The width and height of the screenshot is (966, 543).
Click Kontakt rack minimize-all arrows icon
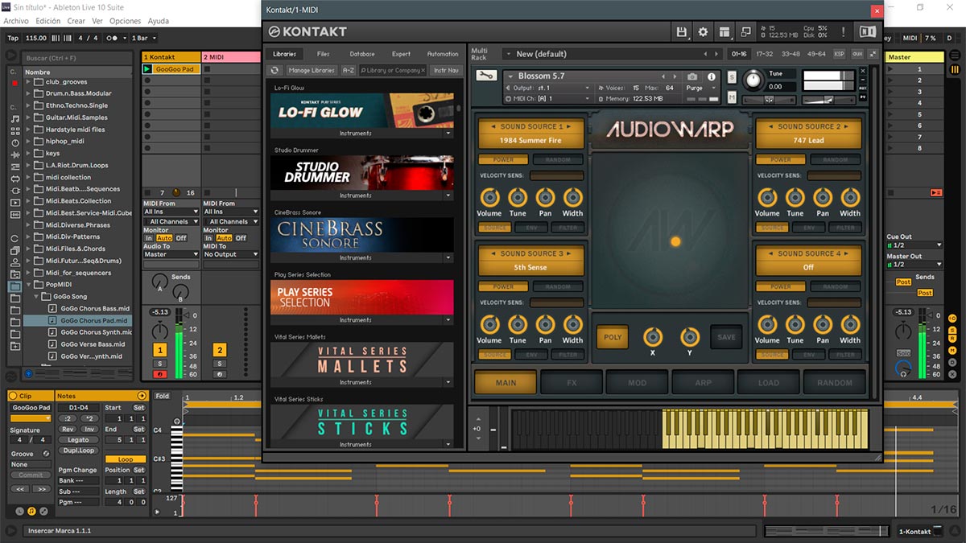[x=873, y=54]
